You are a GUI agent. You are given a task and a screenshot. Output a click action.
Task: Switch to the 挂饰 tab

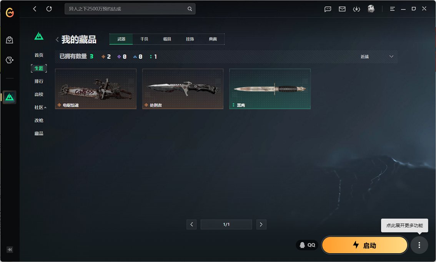190,39
